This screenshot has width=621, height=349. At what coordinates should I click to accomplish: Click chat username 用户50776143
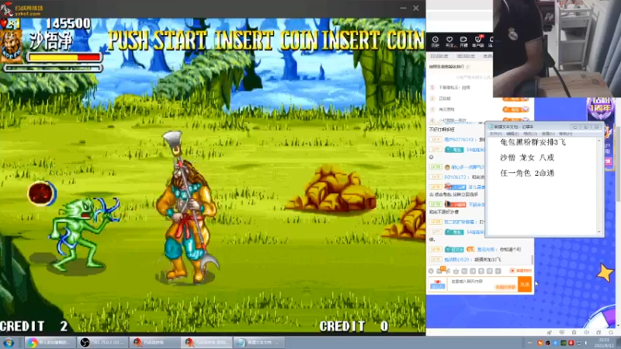click(459, 140)
